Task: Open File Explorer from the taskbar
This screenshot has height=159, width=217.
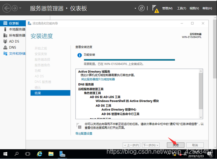Action: tap(51, 154)
